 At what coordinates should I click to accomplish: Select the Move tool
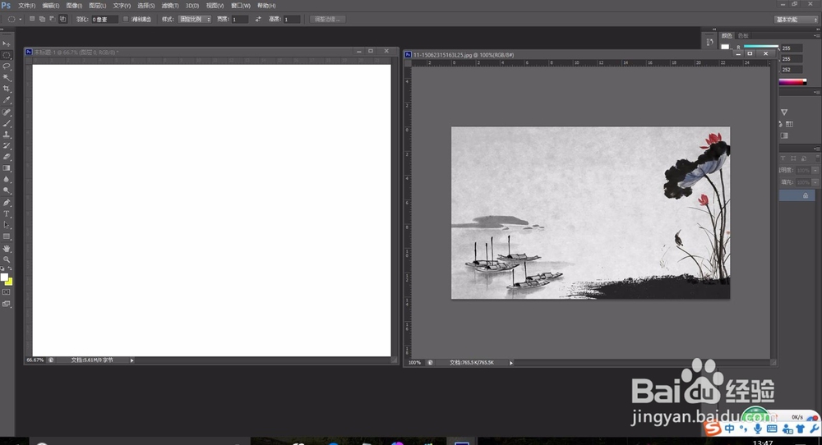7,44
